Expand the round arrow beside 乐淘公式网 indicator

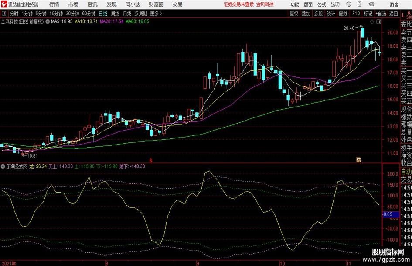3,166
